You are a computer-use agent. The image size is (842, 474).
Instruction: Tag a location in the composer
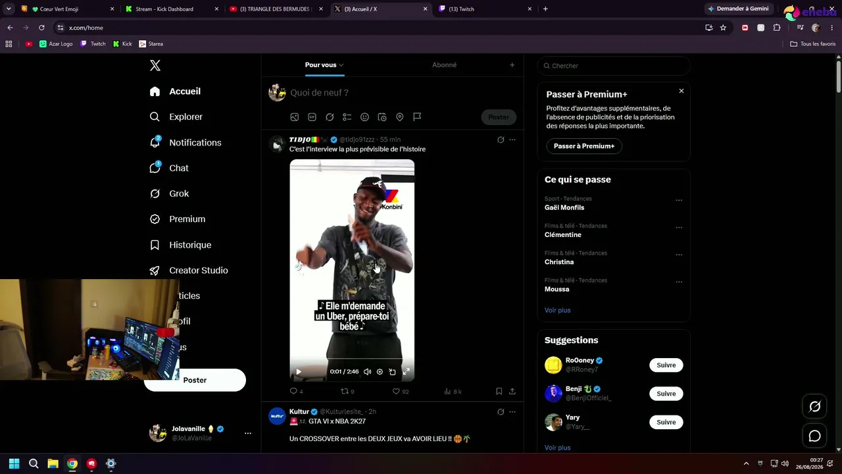[x=399, y=117]
